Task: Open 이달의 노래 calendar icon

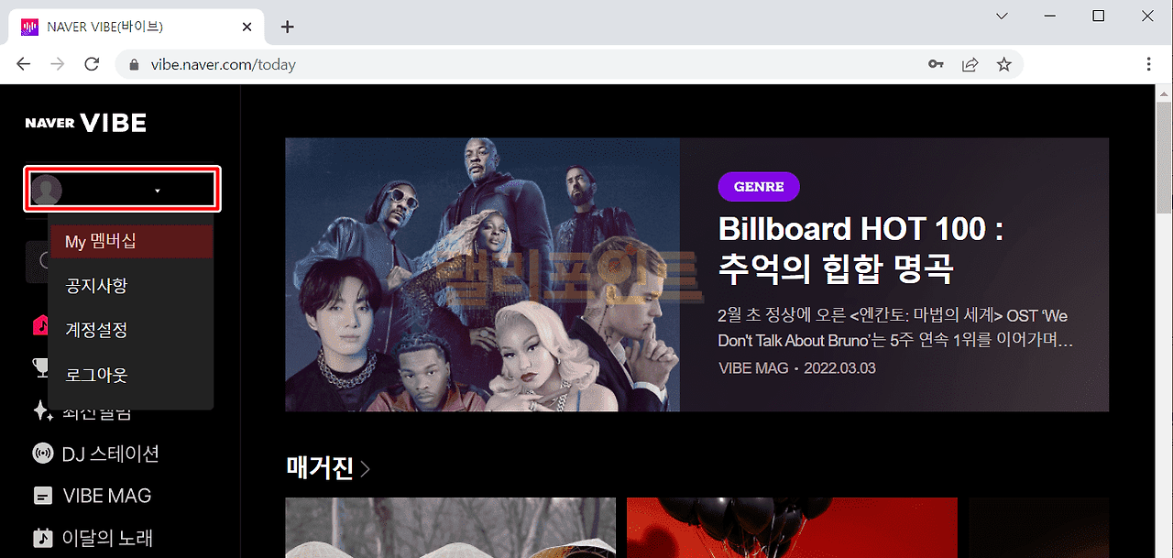Action: click(42, 538)
